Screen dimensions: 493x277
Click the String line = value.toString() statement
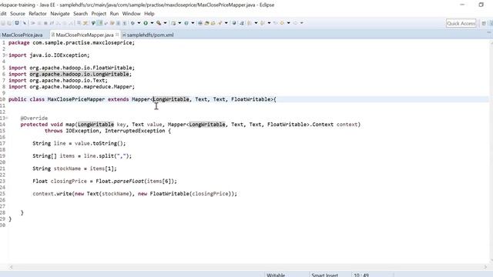79,143
